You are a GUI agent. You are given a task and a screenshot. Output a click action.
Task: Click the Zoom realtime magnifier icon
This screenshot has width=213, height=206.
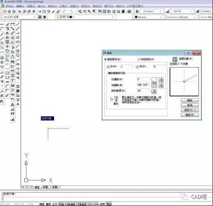tap(85, 12)
